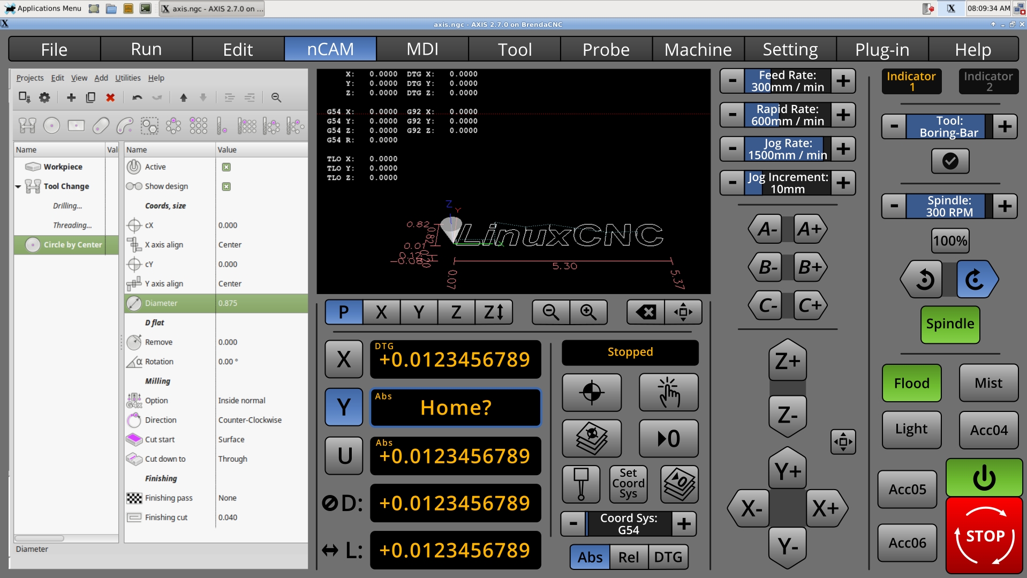
Task: Increase the Jog Rate with plus
Action: point(843,149)
